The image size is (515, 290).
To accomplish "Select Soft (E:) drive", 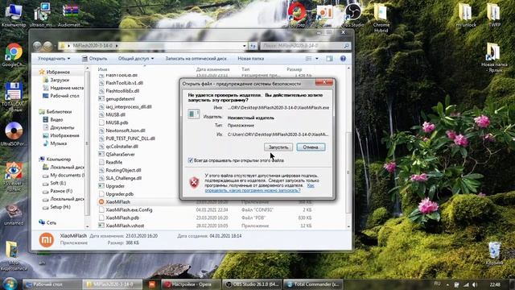I will tap(54, 183).
